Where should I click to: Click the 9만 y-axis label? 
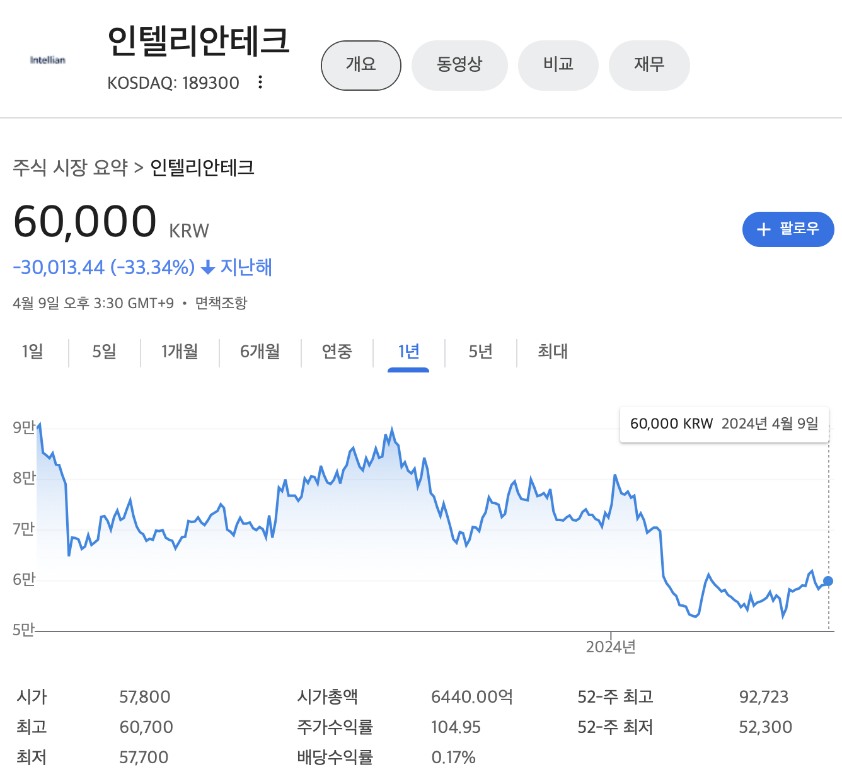24,428
